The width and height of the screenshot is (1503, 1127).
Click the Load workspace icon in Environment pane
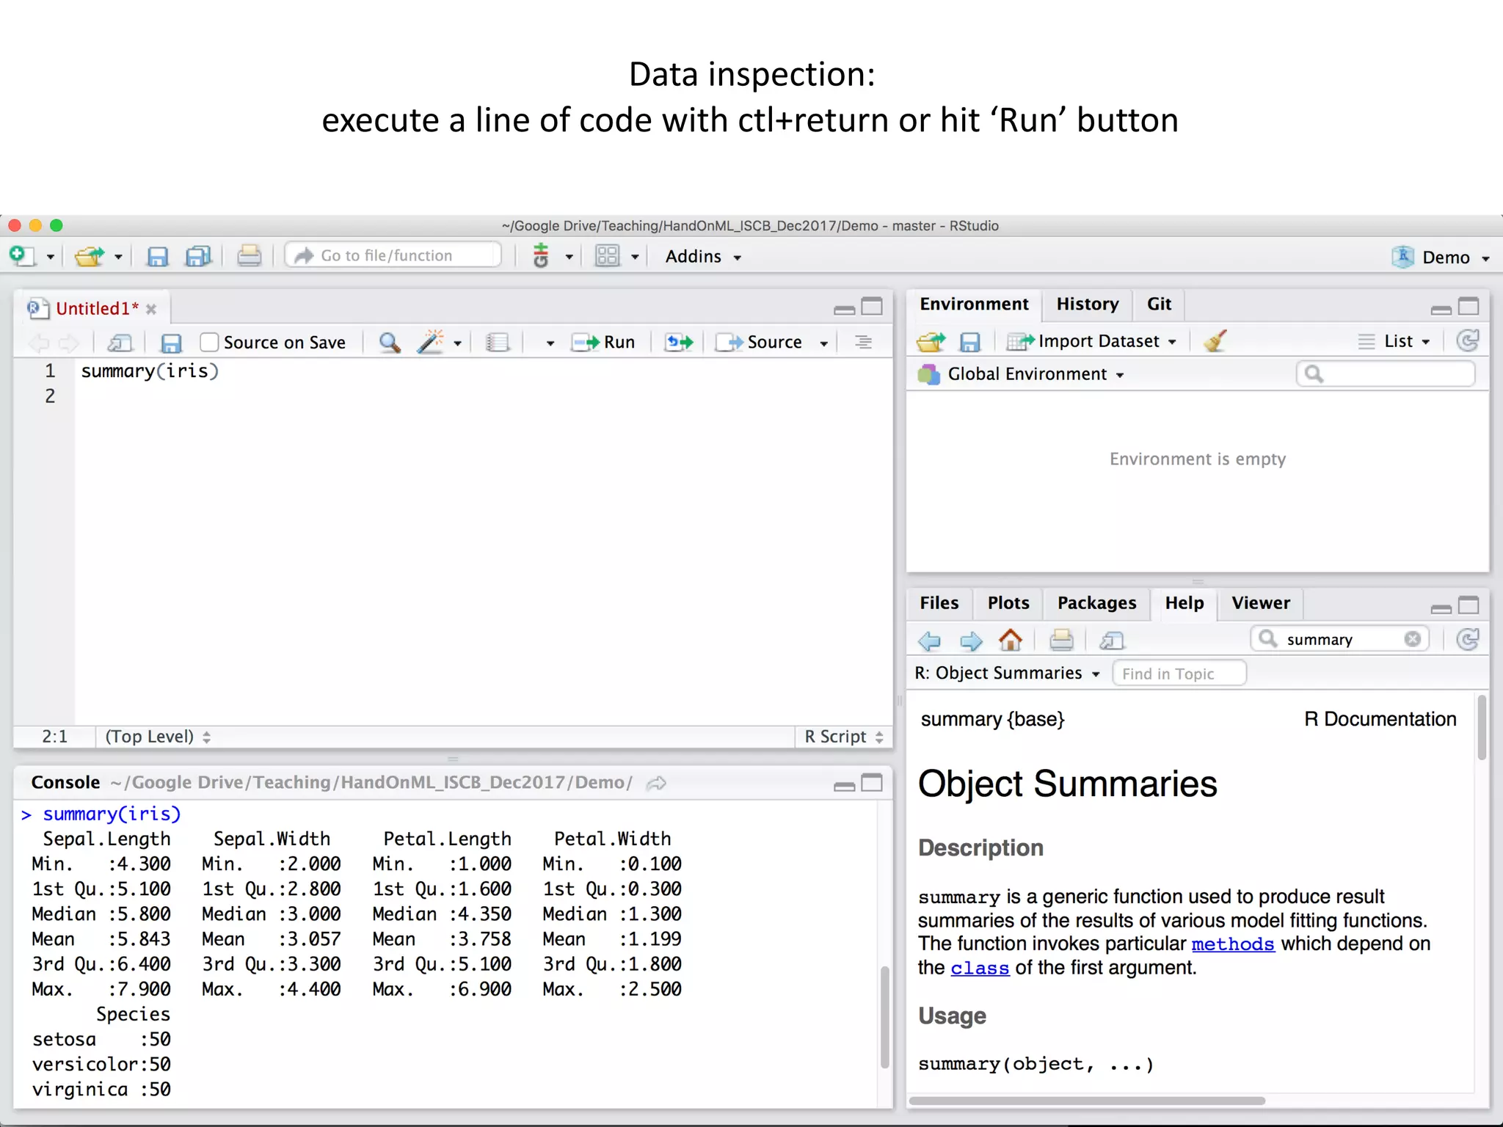tap(931, 341)
